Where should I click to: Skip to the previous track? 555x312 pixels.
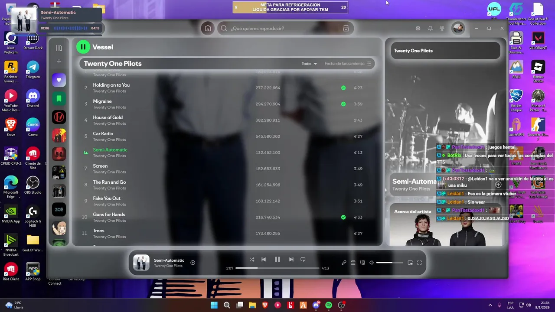click(x=264, y=260)
